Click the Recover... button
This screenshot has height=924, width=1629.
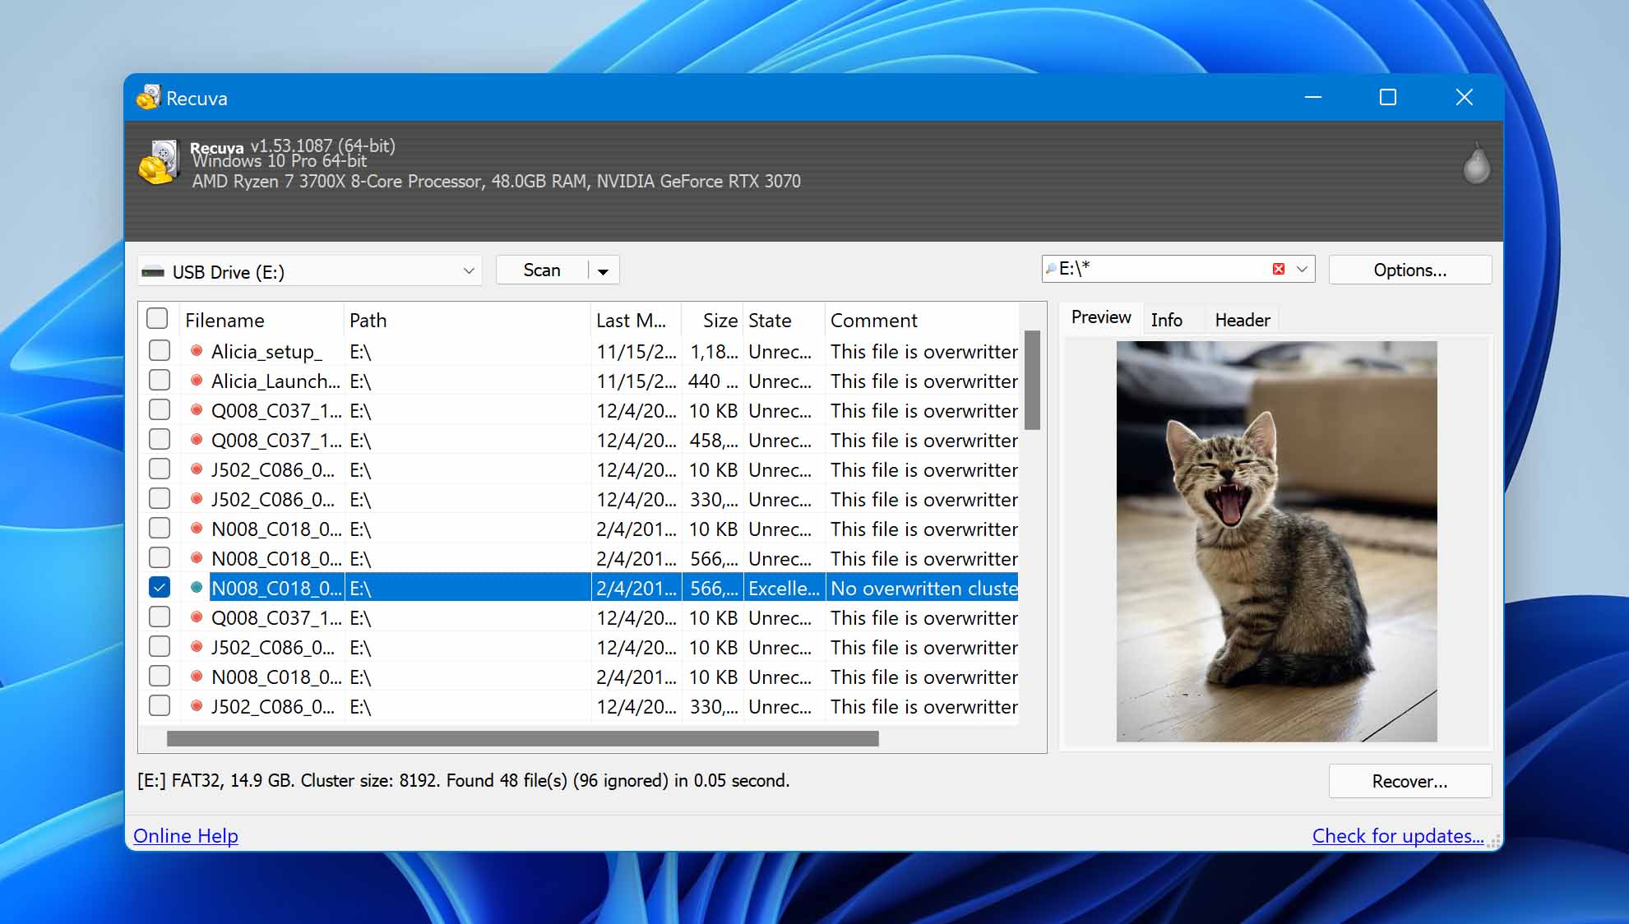1409,781
